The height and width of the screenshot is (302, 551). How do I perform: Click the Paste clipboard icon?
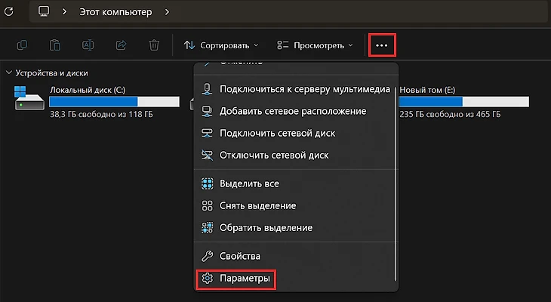click(55, 45)
